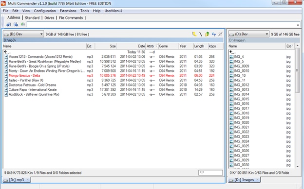This screenshot has height=189, width=304.
Task: Select Culture Papa - International Karate file
Action: [33, 89]
